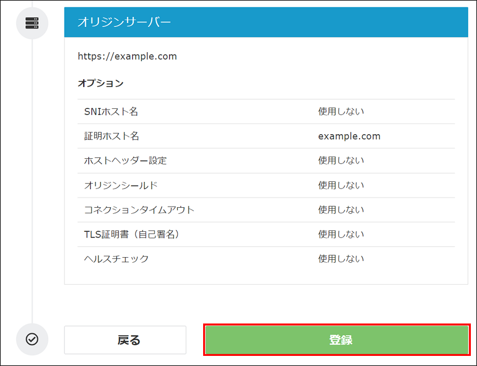Click the checkmark step indicator icon
The width and height of the screenshot is (477, 366).
tap(32, 340)
